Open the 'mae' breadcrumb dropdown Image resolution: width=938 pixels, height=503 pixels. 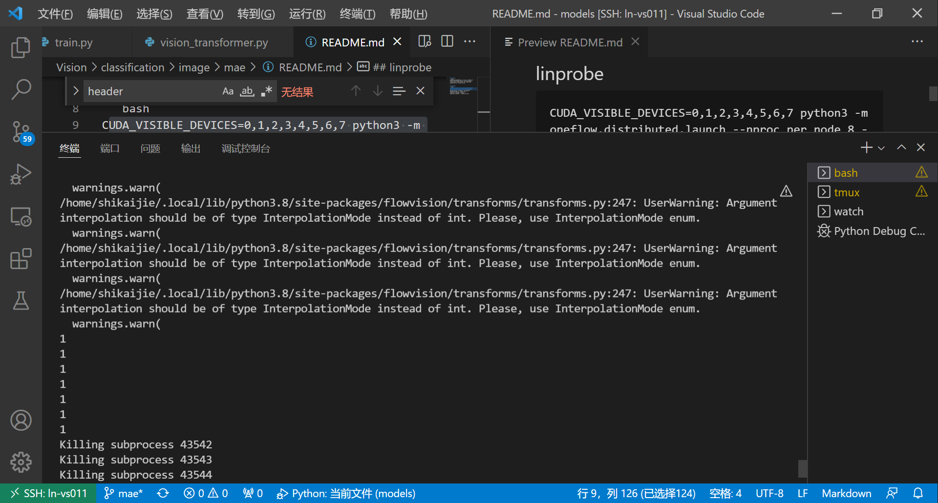click(235, 67)
